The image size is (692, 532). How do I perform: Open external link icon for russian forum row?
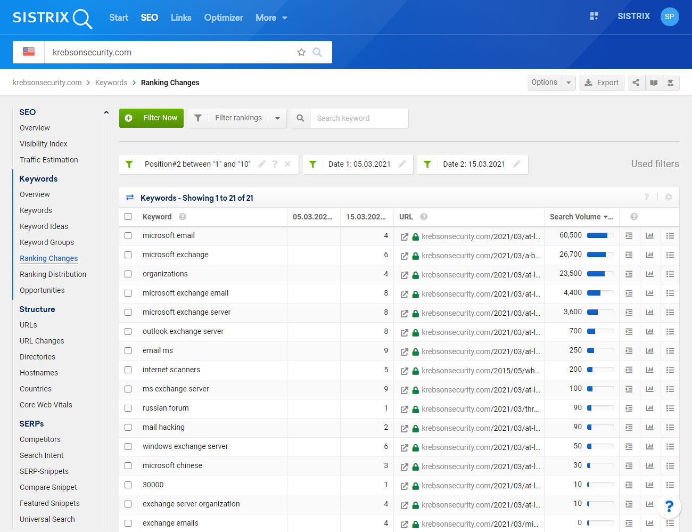(405, 410)
